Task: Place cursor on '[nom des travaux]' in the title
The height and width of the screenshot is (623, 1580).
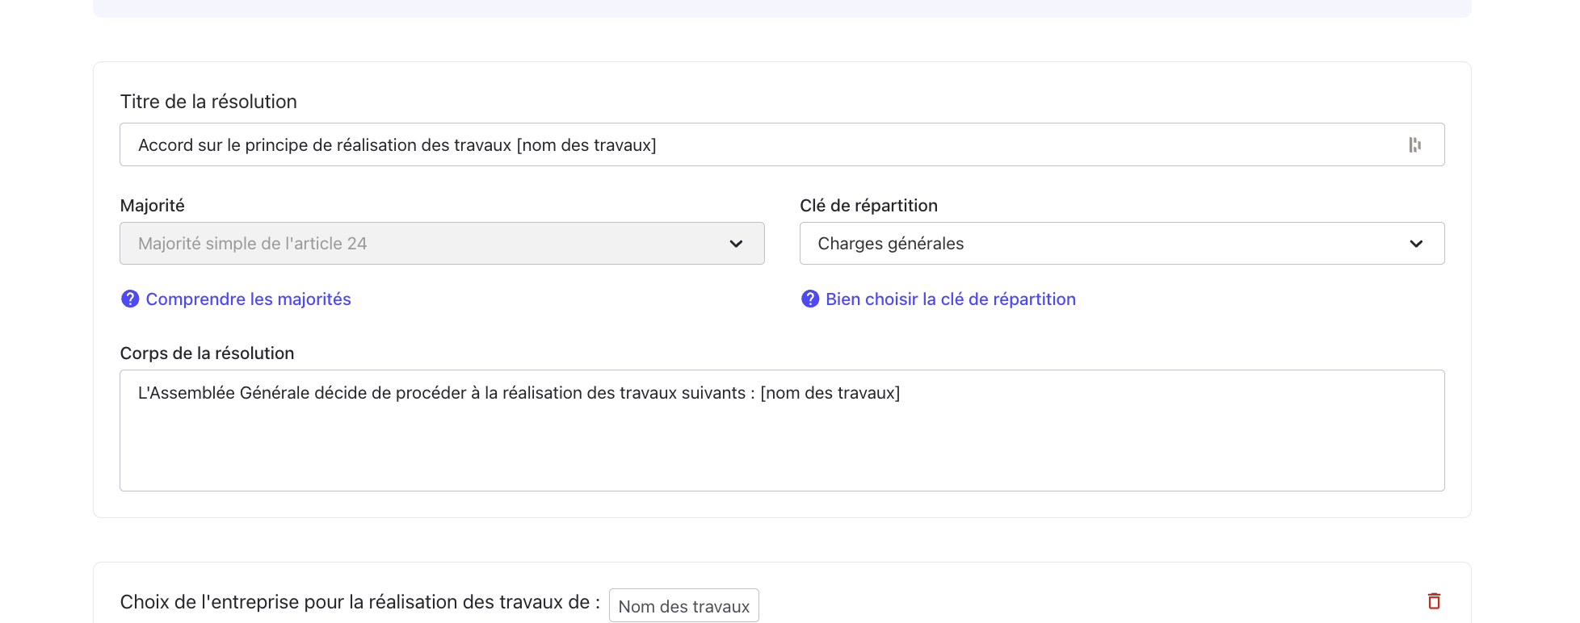Action: tap(586, 145)
